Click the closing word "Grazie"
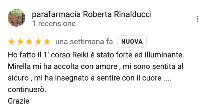The image size is (208, 111). point(19,101)
